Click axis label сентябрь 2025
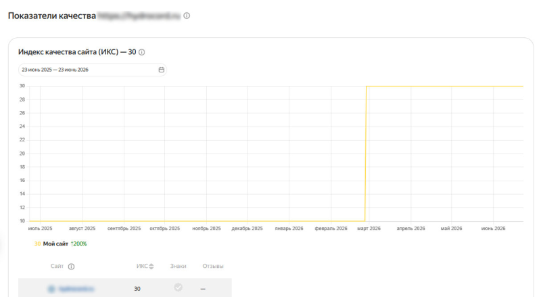Screen dimensions: 541x297 [x=124, y=228]
